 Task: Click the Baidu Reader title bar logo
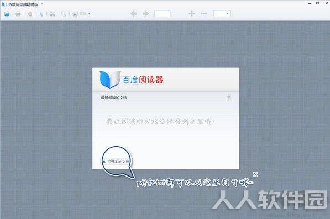[x=4, y=4]
